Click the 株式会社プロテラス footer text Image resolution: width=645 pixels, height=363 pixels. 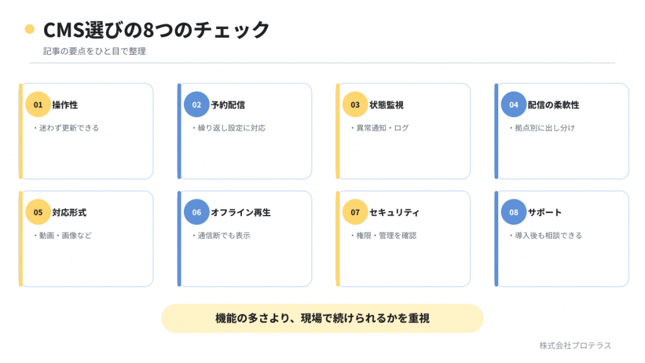pos(575,345)
